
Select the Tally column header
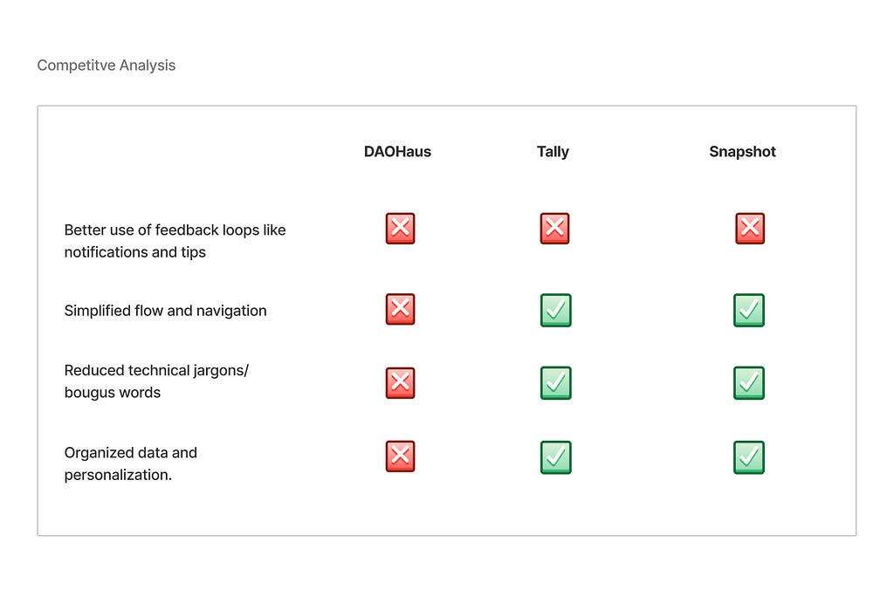pos(553,152)
